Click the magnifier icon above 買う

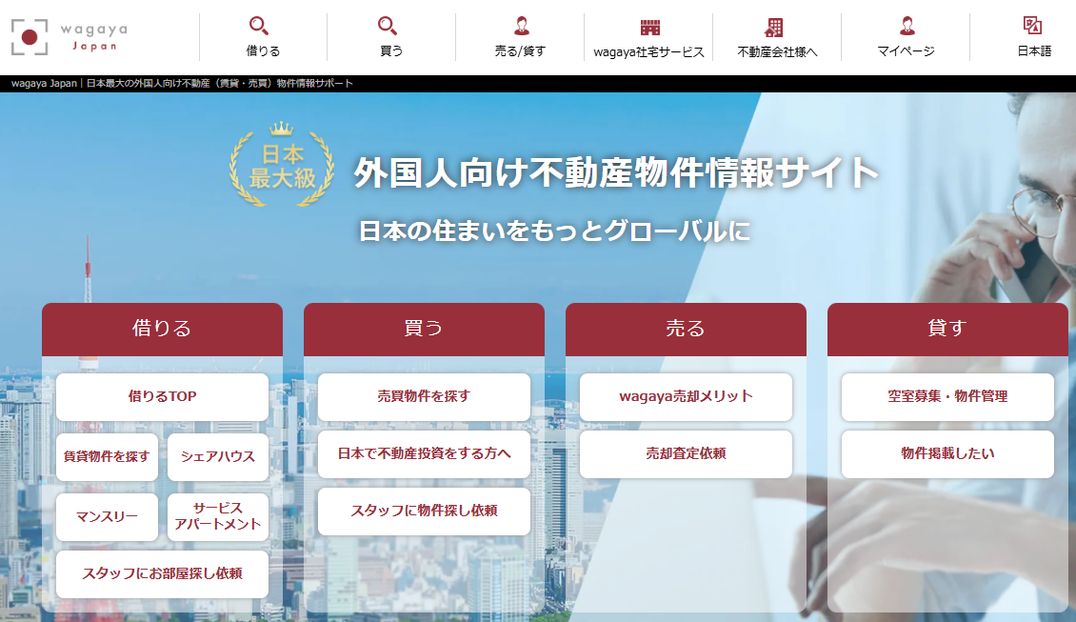(387, 26)
